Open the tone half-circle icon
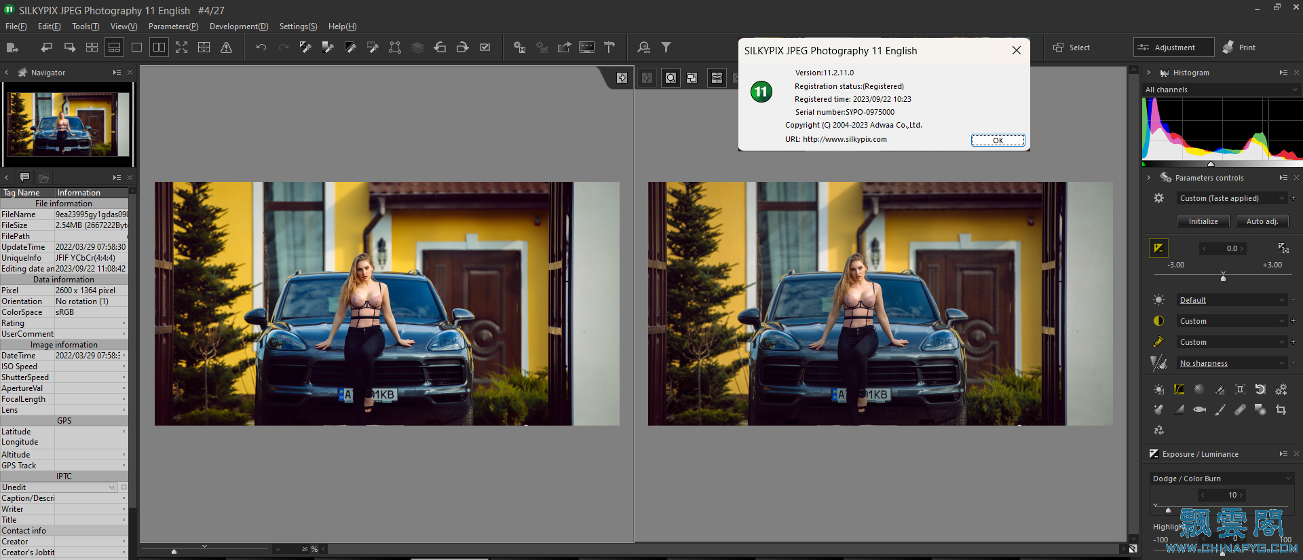 pyautogui.click(x=1158, y=321)
